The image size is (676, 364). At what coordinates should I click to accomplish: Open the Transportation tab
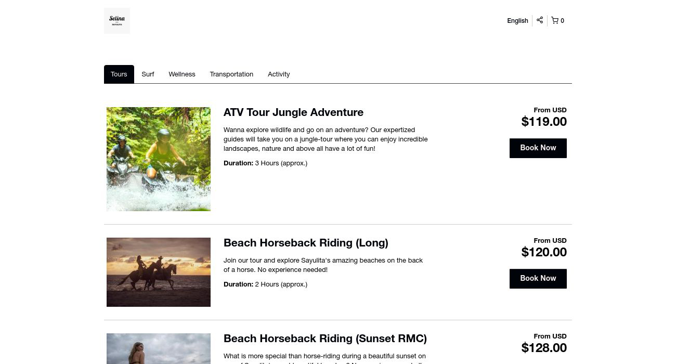click(231, 74)
